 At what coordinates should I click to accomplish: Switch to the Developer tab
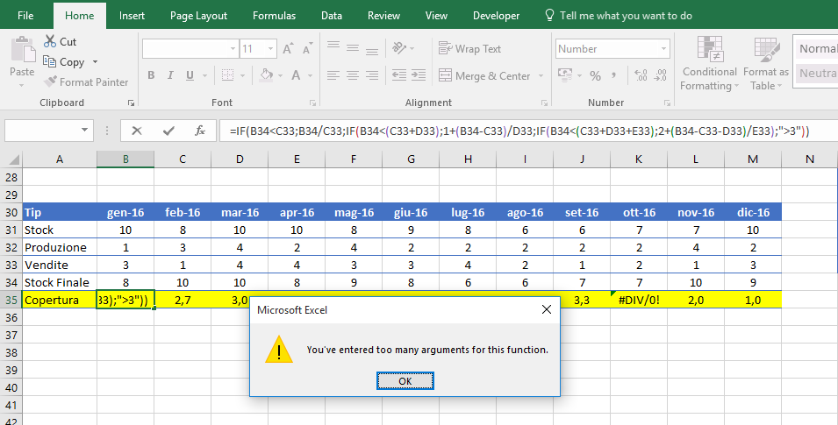(x=496, y=16)
